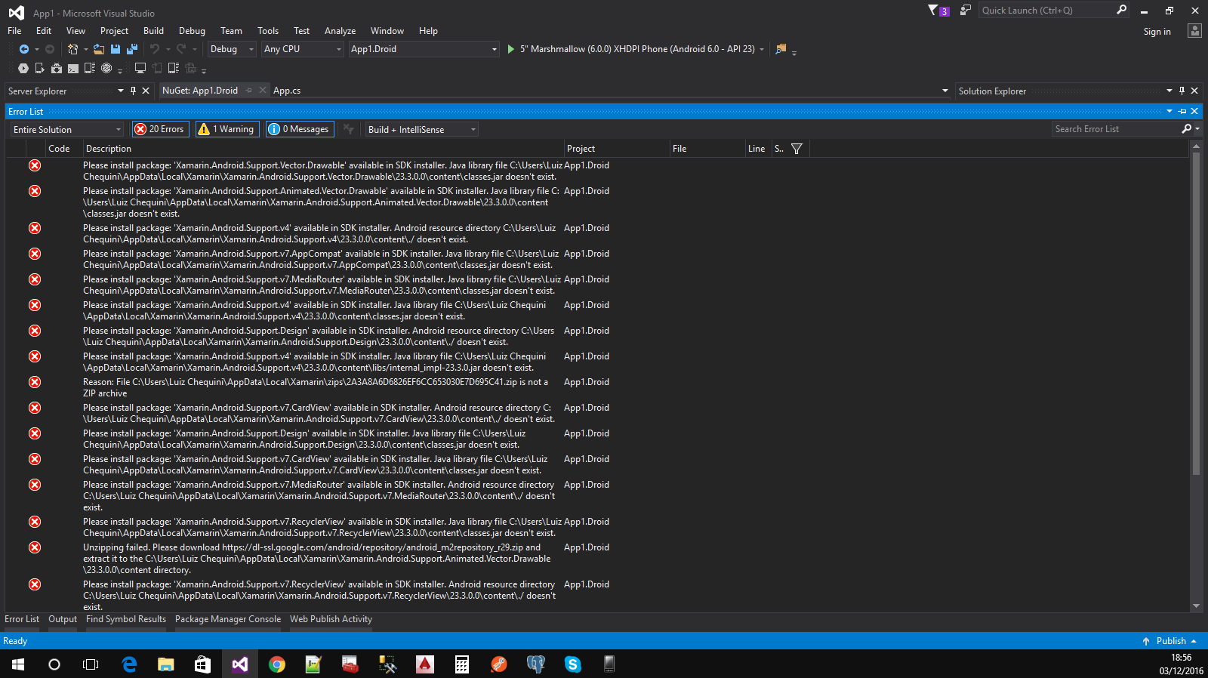
Task: Save all files with the double-disk icon
Action: (132, 49)
